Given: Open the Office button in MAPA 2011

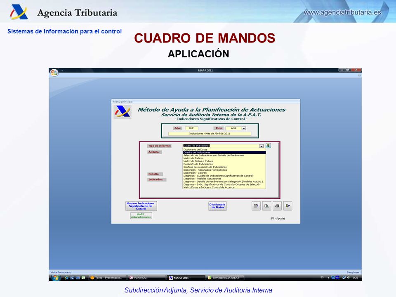Looking at the screenshot, I should (54, 73).
